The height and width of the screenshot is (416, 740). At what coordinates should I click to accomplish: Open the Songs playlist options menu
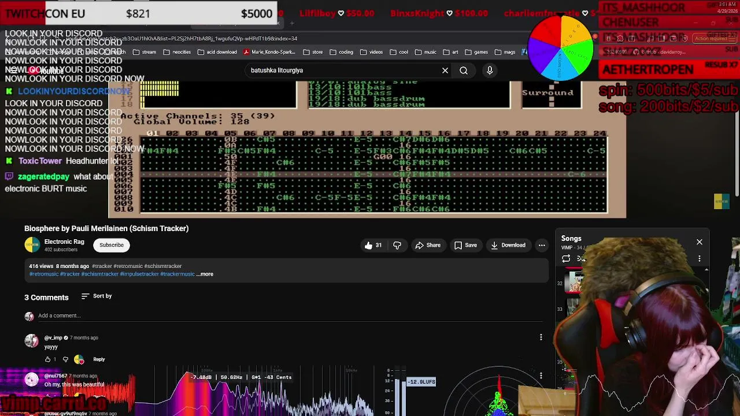coord(700,259)
